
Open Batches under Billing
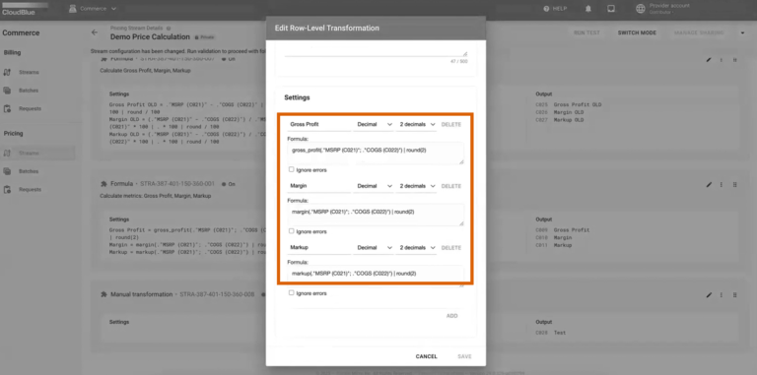tap(29, 91)
